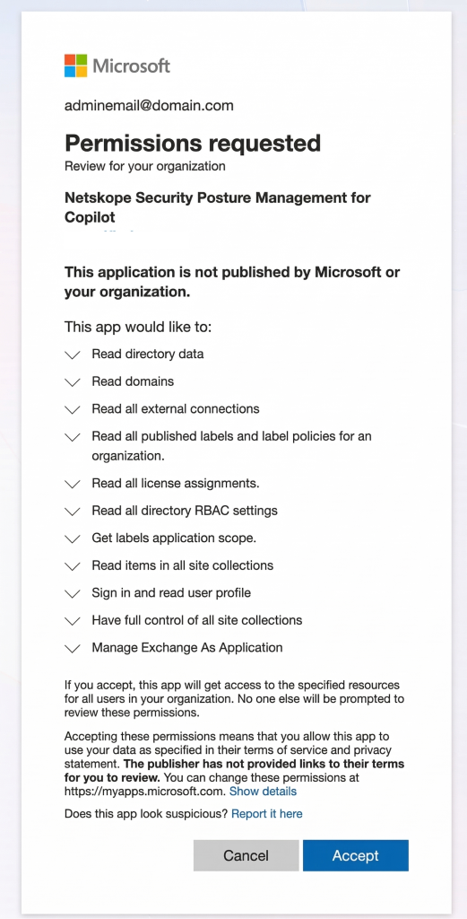Image resolution: width=467 pixels, height=919 pixels.
Task: Accept the requested permissions
Action: point(356,855)
